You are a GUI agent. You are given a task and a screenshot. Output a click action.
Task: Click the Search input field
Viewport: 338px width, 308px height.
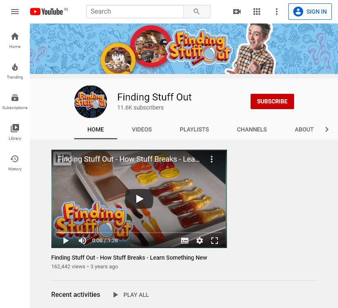(x=135, y=12)
